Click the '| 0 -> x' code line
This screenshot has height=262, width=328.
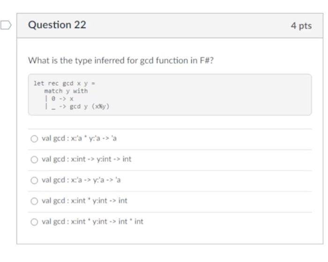click(x=59, y=99)
